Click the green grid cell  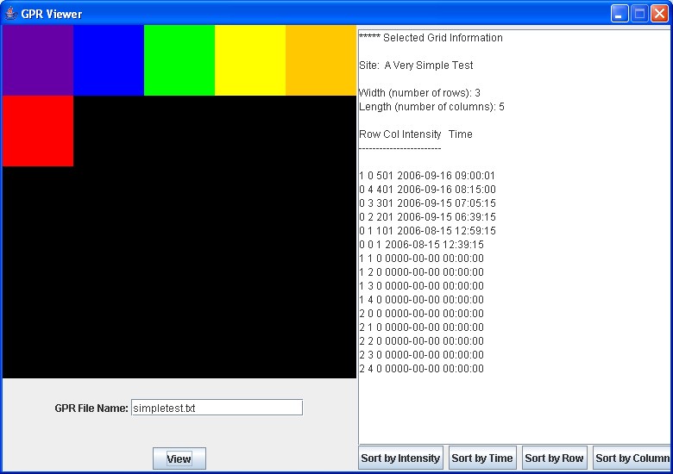[x=179, y=60]
